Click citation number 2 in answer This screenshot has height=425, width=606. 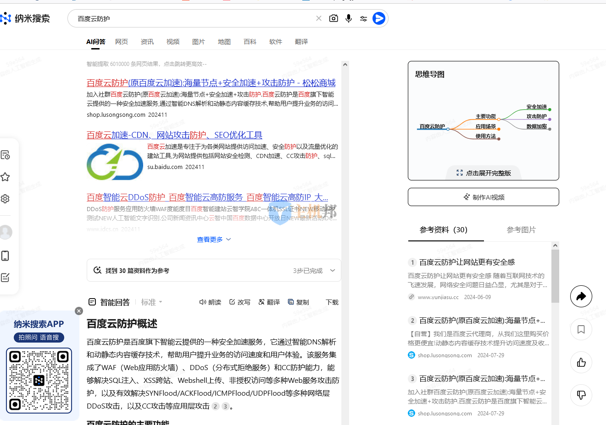(216, 406)
